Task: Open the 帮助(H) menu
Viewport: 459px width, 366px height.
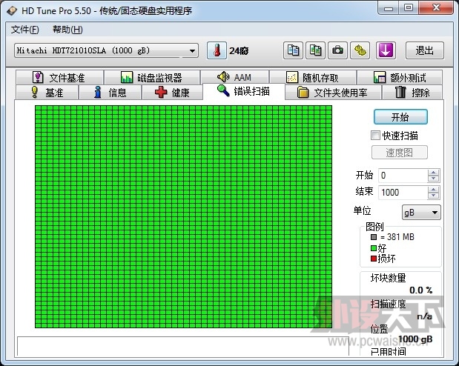Action: pyautogui.click(x=67, y=30)
